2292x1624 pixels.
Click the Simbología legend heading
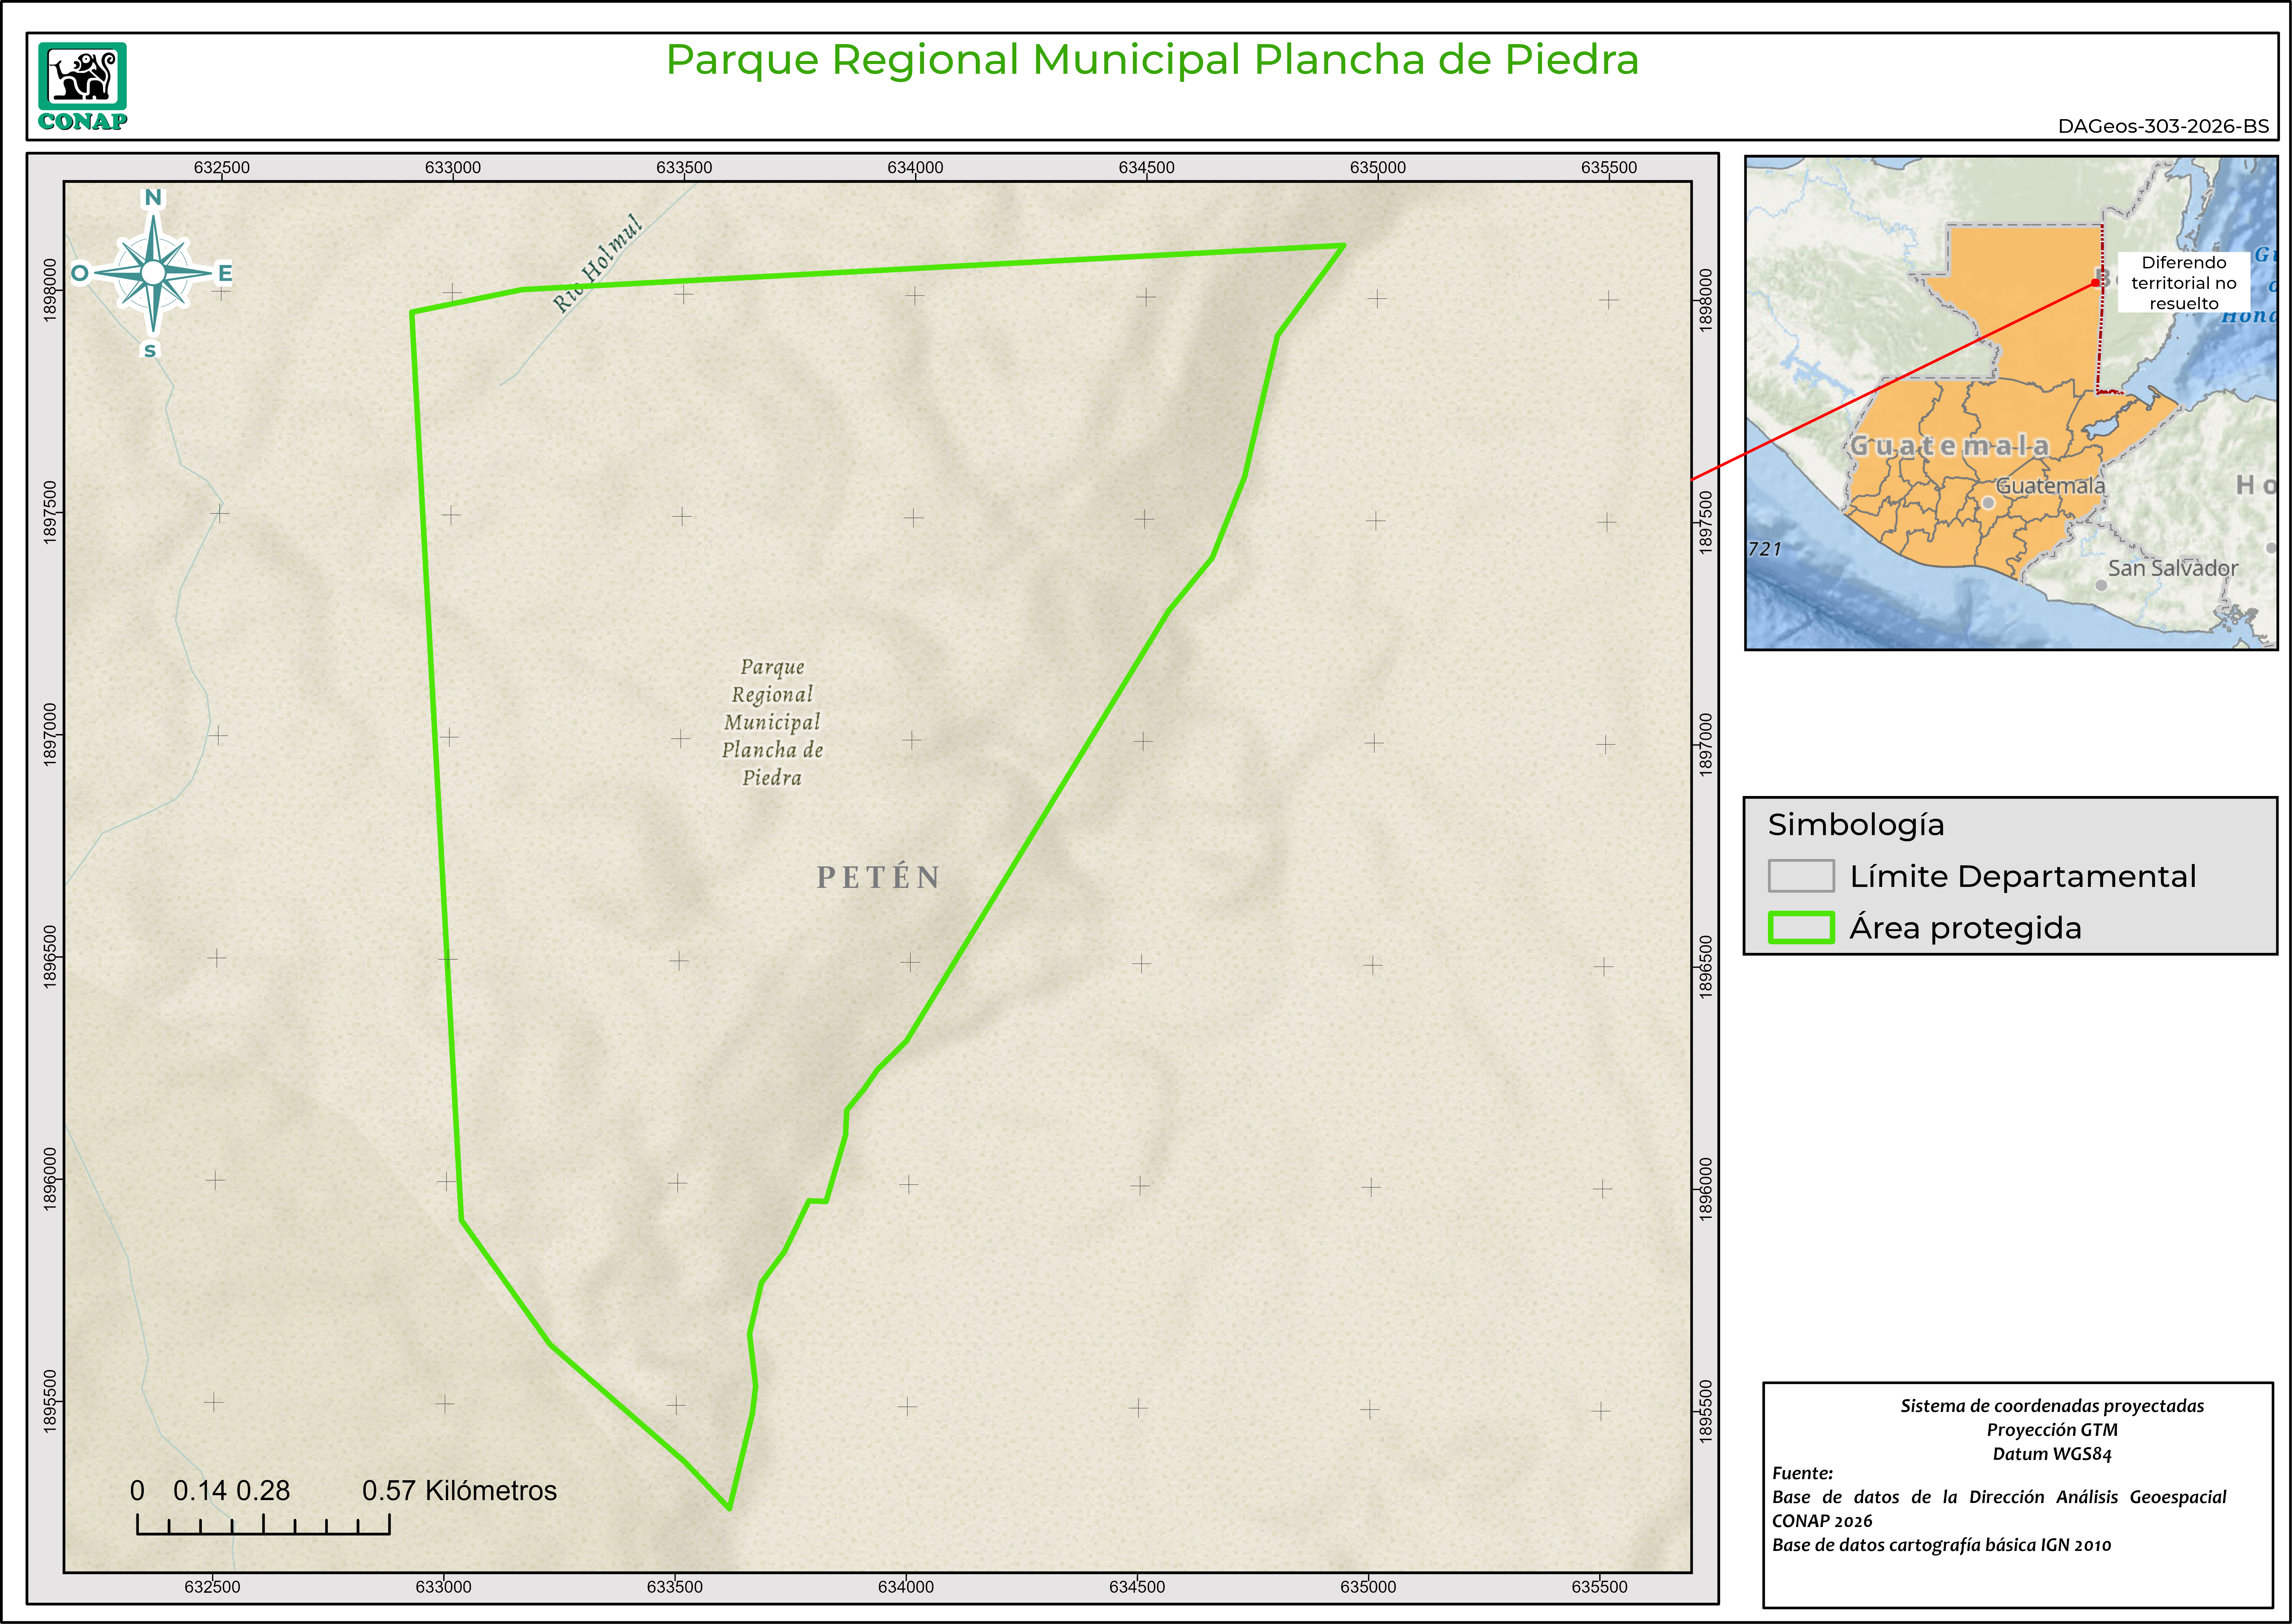[x=1856, y=825]
